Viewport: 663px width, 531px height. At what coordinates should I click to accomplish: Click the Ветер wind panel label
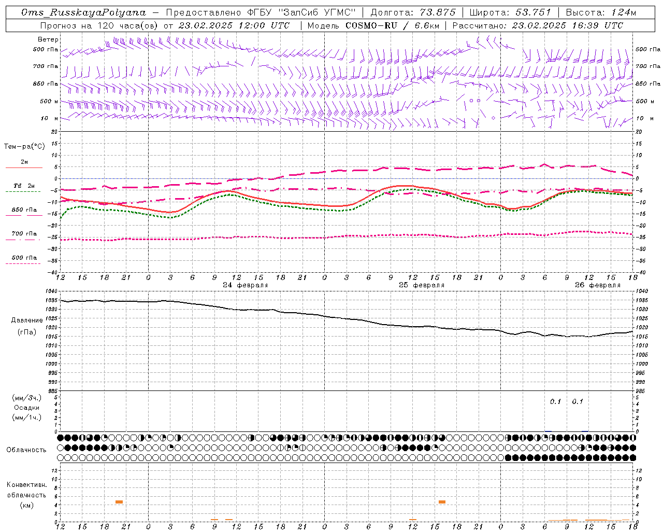[48, 39]
